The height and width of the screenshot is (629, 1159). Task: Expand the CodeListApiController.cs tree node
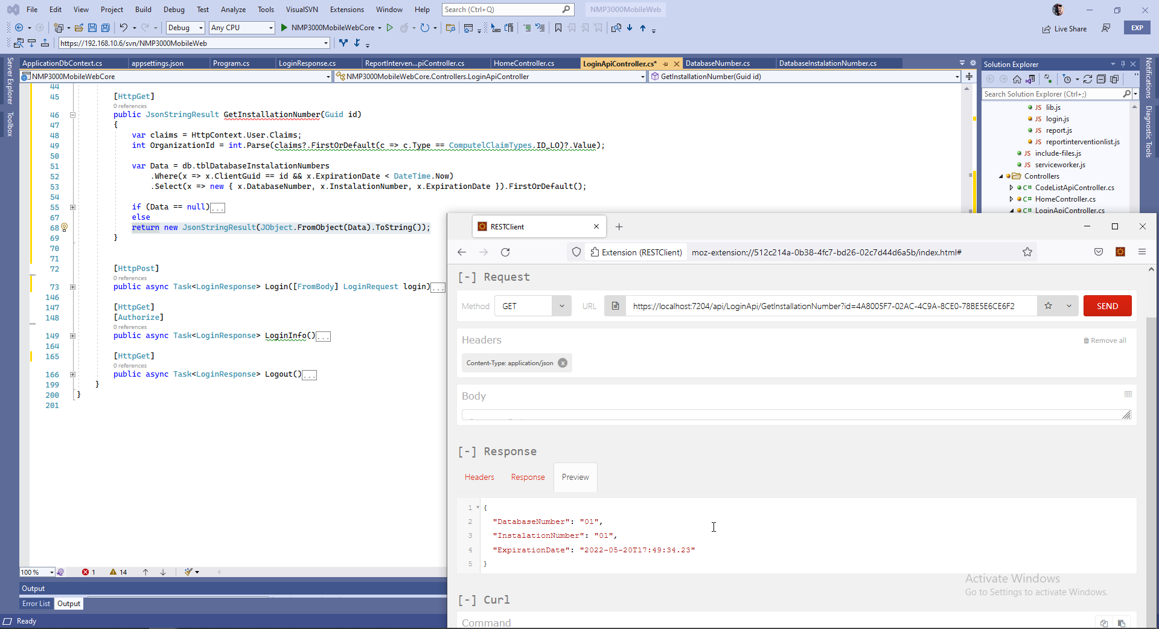point(1011,188)
